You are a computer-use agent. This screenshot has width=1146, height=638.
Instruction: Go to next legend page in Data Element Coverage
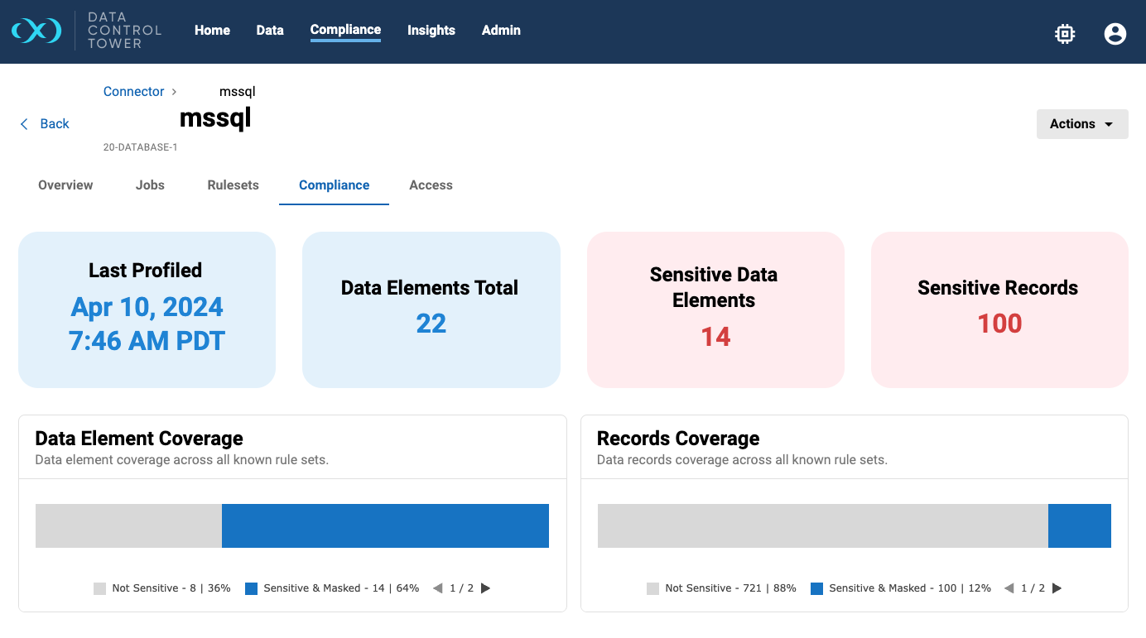486,588
